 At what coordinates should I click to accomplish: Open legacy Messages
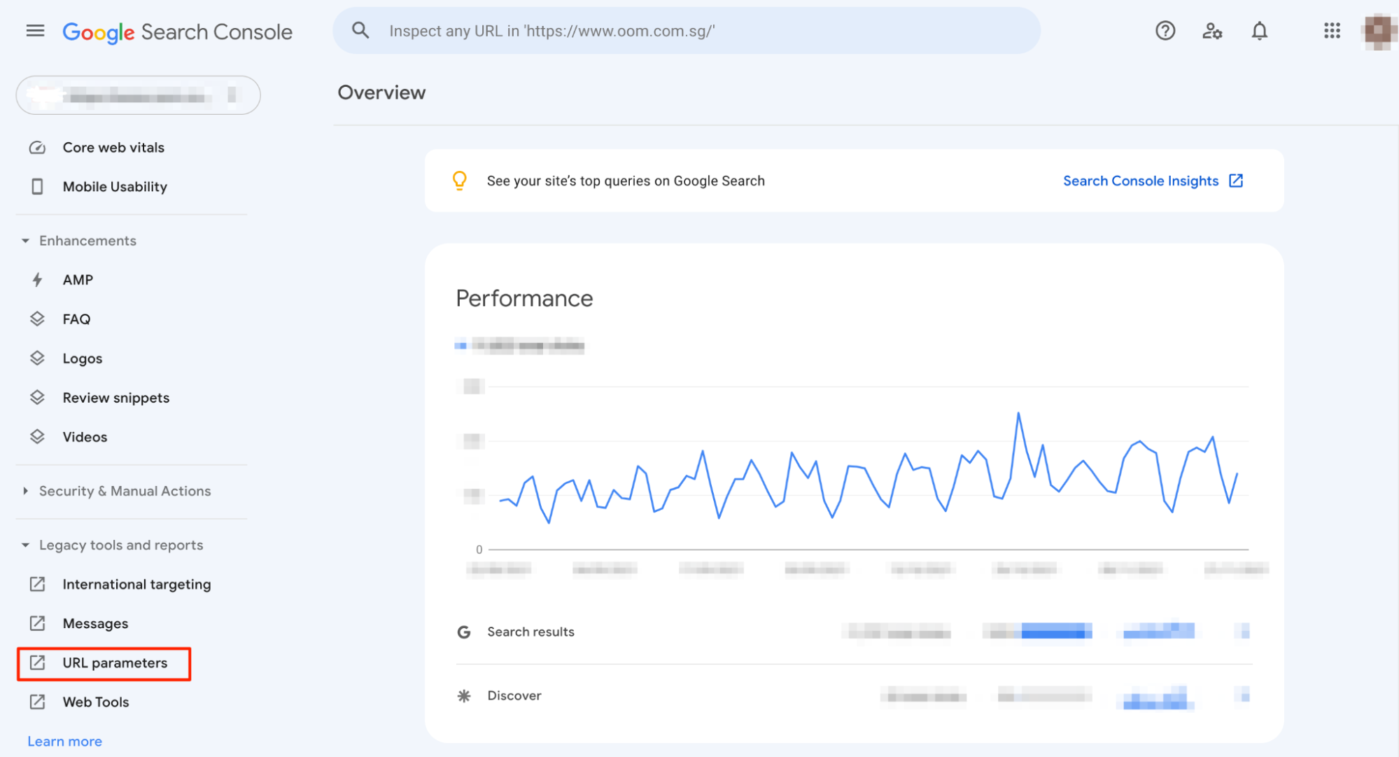pos(95,623)
